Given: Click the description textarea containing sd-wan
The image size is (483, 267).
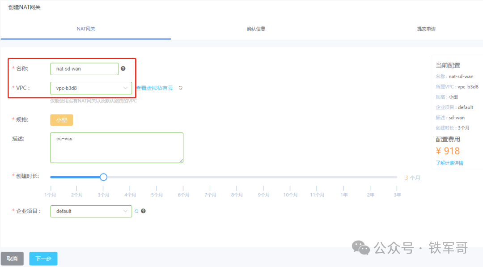Looking at the screenshot, I should point(117,148).
